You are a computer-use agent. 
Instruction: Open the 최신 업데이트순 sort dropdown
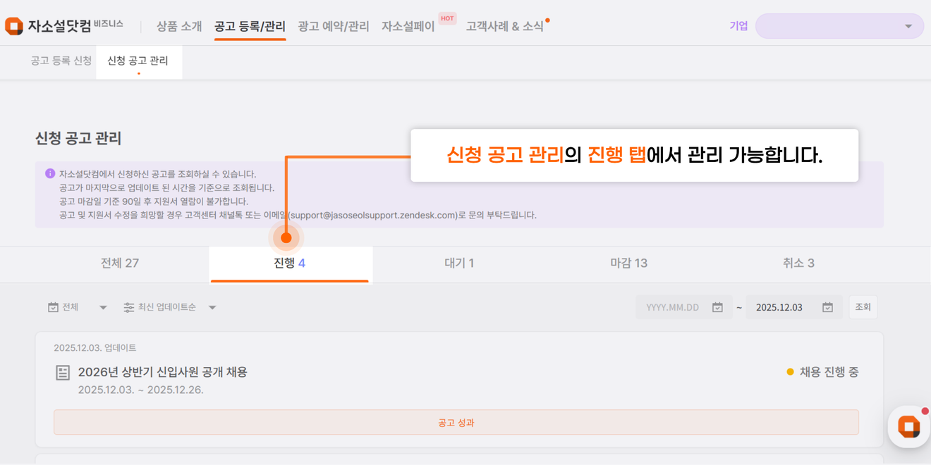pos(212,307)
